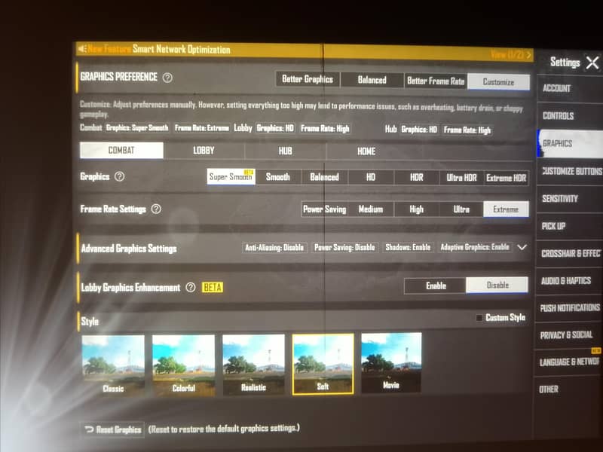Select the Soft style thumbnail
The image size is (603, 452).
coord(323,364)
